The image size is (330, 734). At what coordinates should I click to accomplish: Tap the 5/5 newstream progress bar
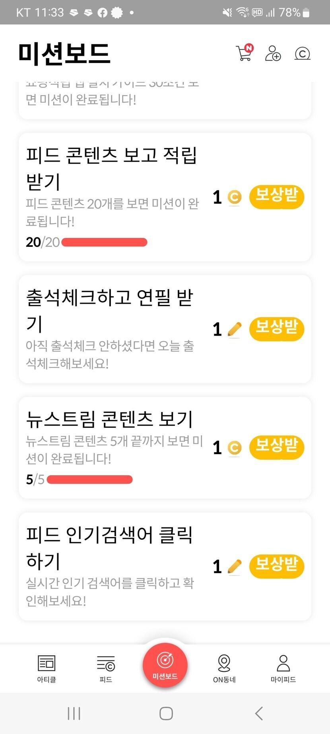[x=89, y=479]
